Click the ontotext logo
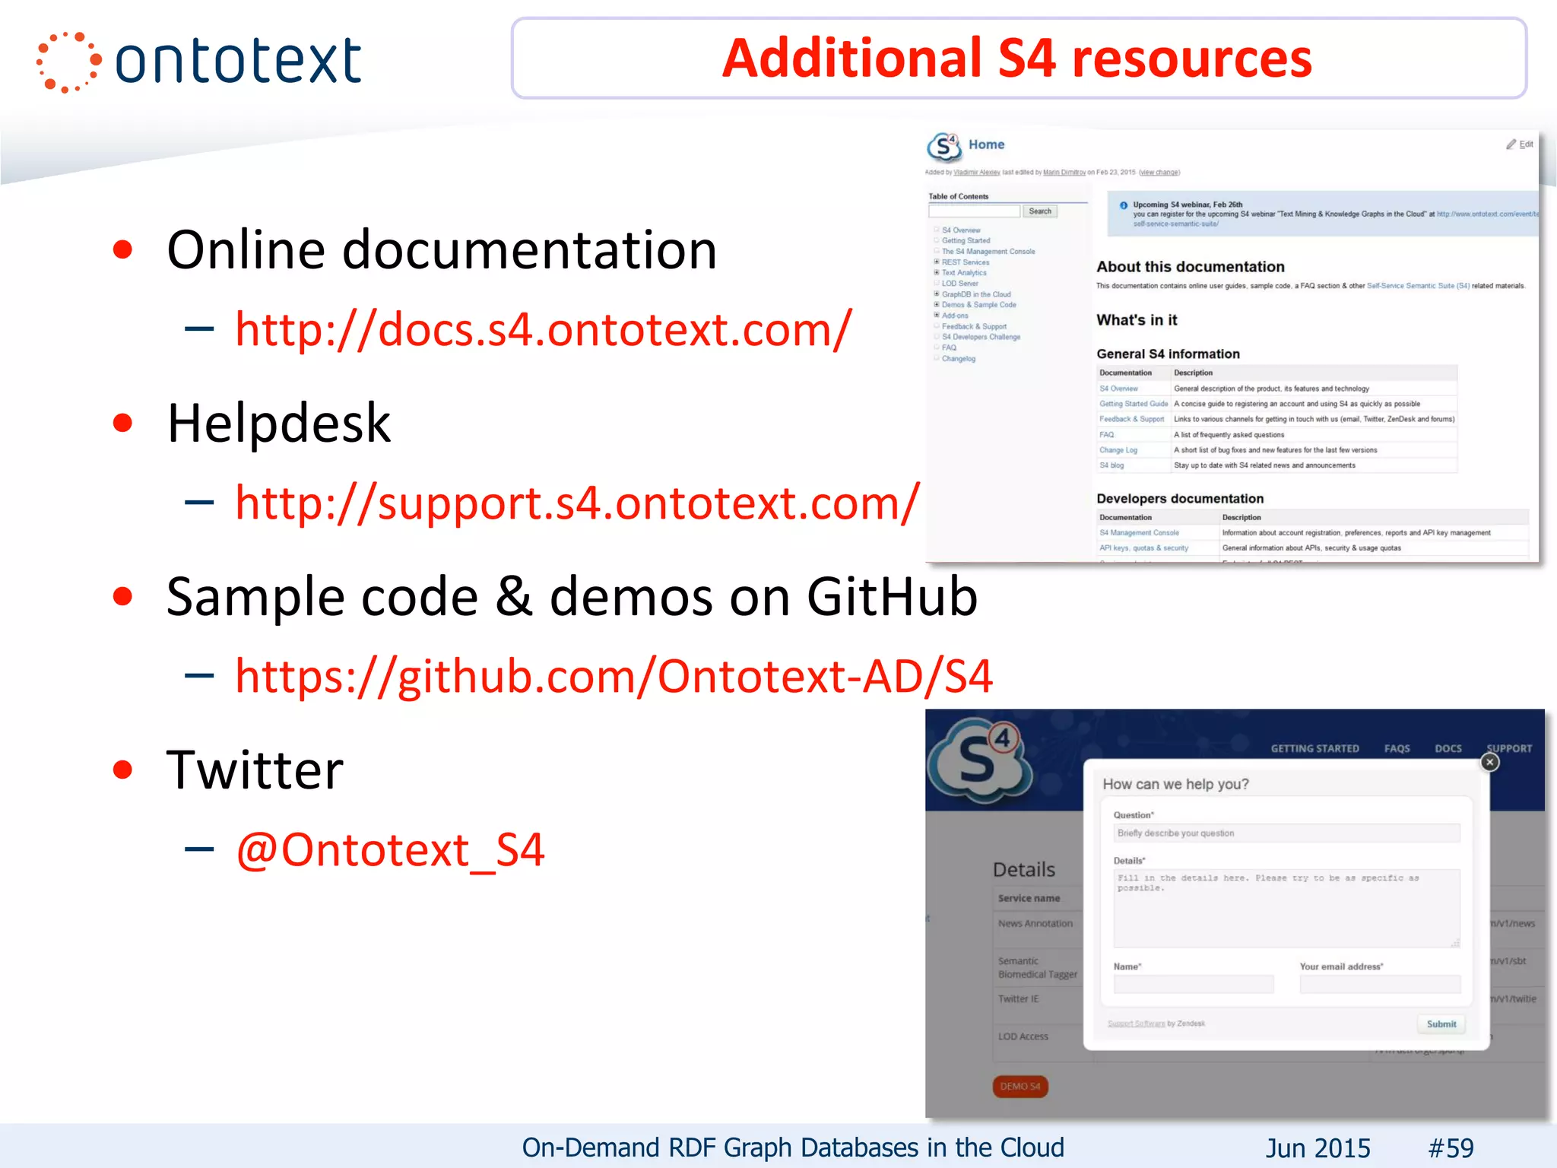The height and width of the screenshot is (1168, 1557). pyautogui.click(x=199, y=62)
